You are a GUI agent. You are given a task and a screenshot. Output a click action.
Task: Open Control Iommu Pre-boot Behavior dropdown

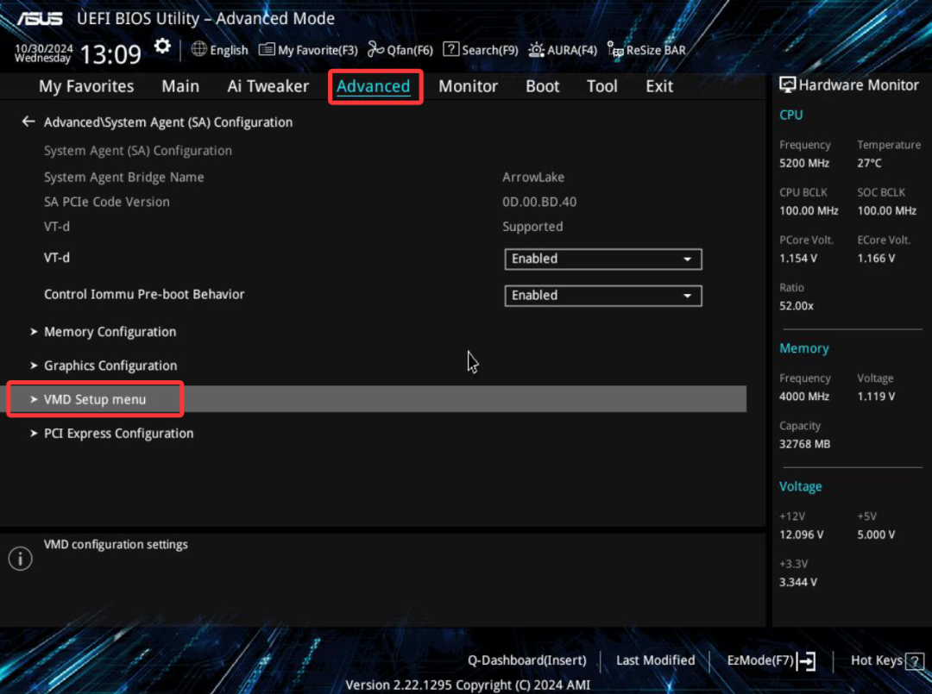602,295
